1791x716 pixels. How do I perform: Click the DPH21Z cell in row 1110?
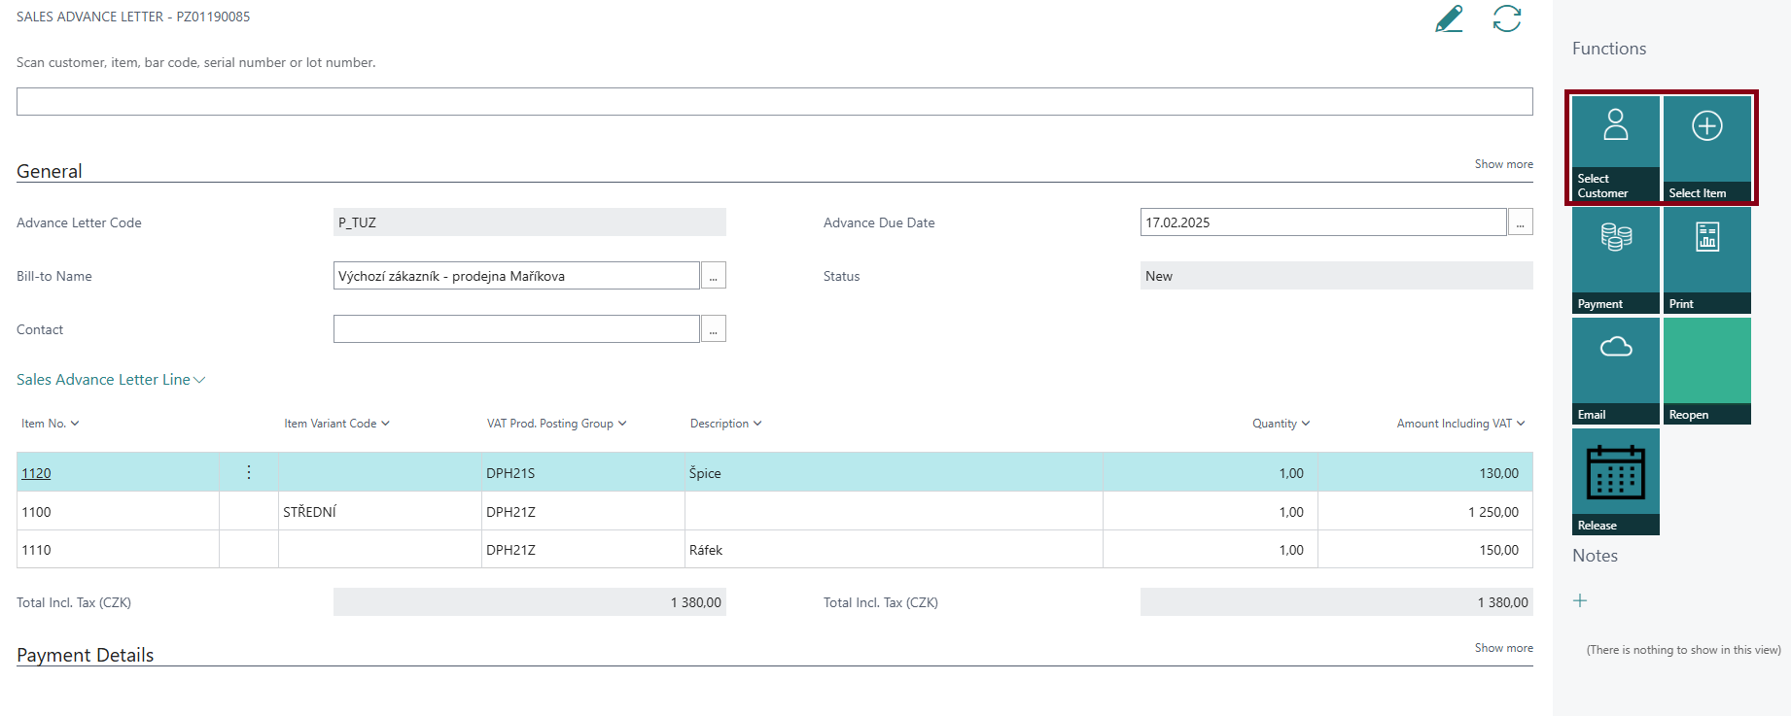pyautogui.click(x=583, y=550)
